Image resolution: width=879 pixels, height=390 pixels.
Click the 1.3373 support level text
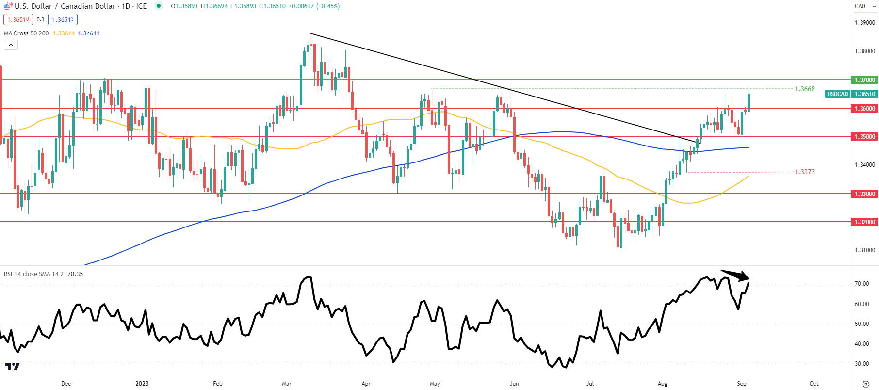coord(804,172)
